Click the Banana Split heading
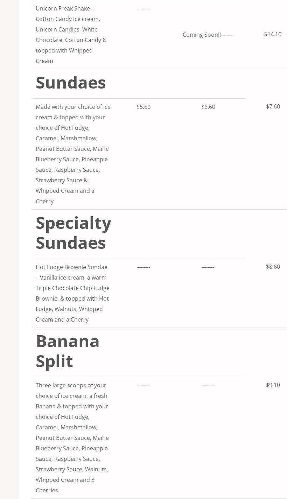Screen dimensions: 287x499 pos(68,351)
